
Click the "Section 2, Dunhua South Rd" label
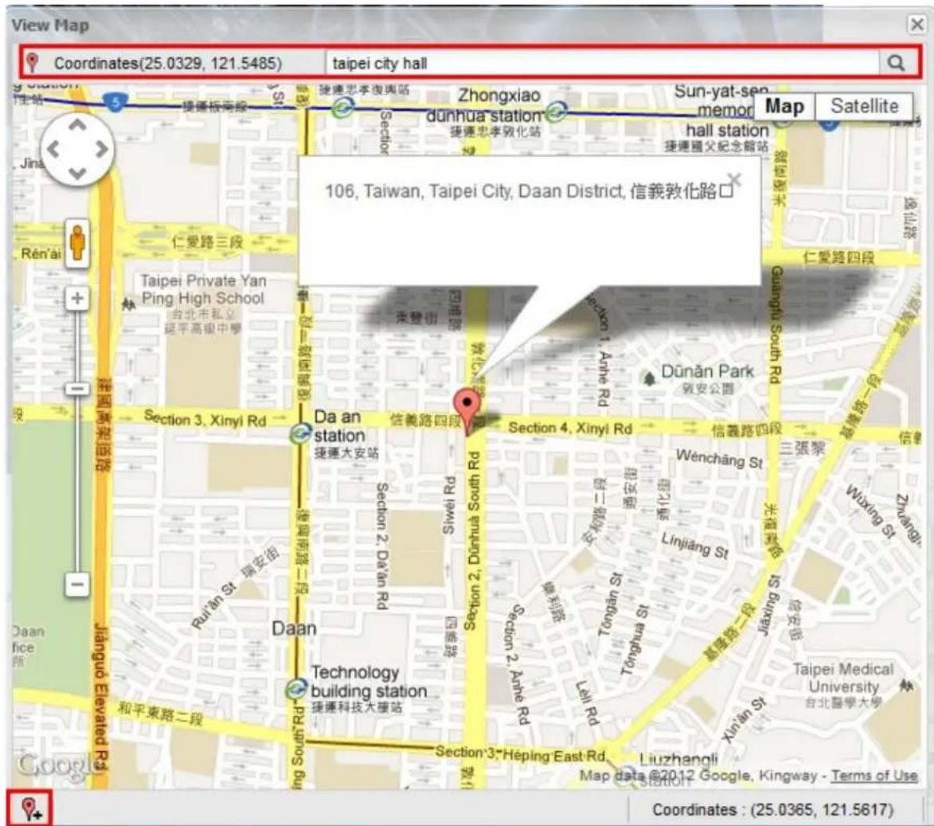471,541
